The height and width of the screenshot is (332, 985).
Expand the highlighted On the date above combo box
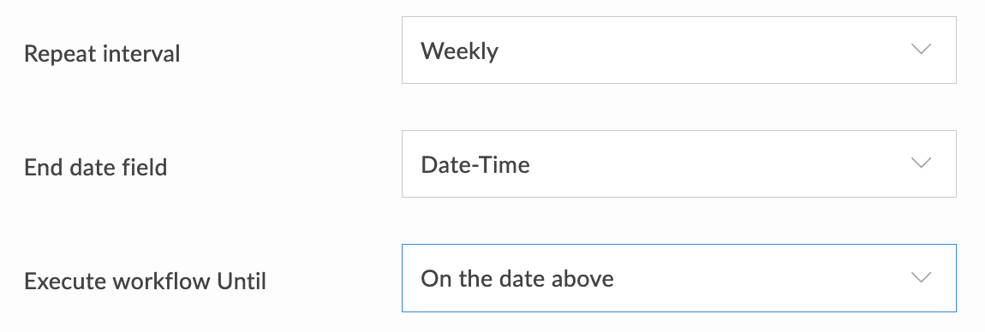coord(679,278)
